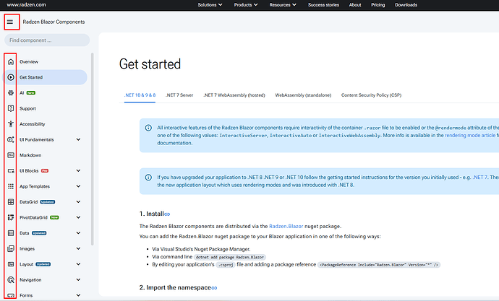Click the Overview home icon

10,62
